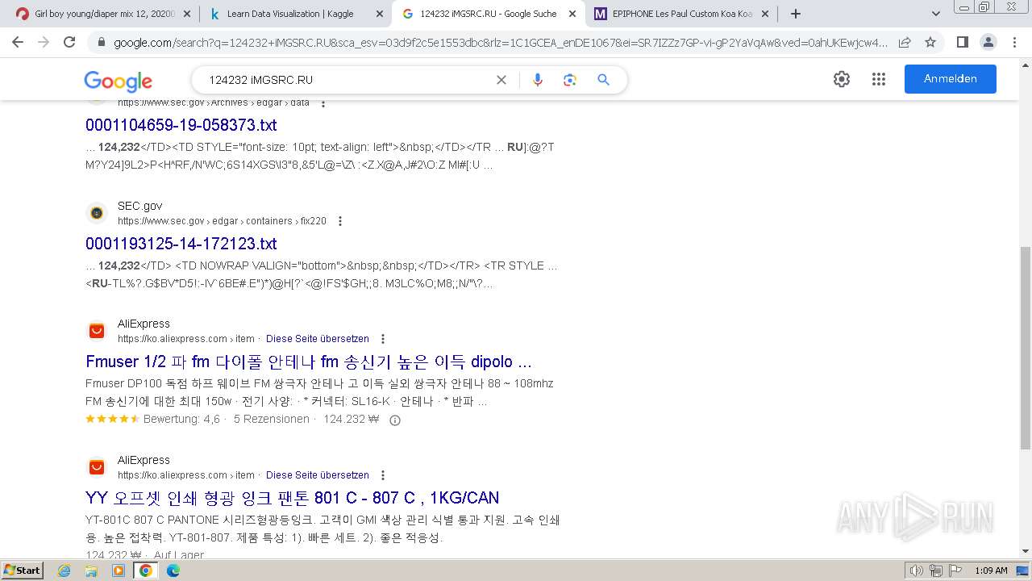View site information lock icon
Image resolution: width=1032 pixels, height=581 pixels.
(100, 42)
